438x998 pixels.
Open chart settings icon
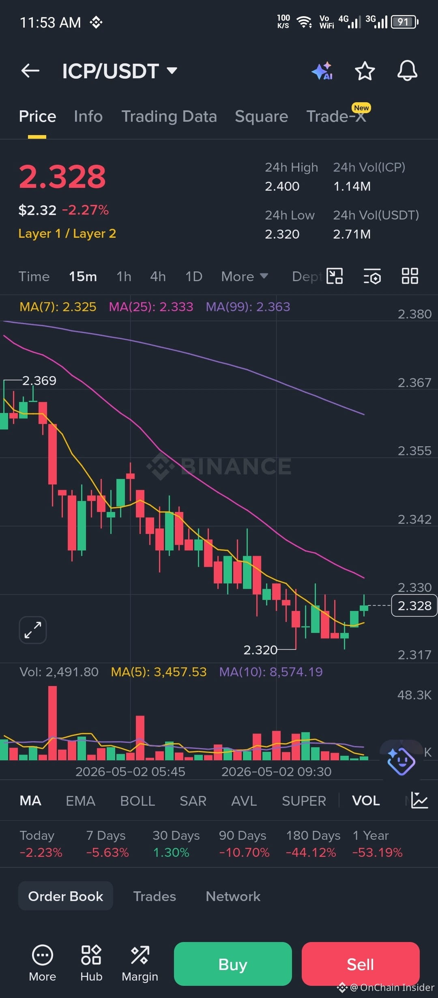tap(372, 276)
